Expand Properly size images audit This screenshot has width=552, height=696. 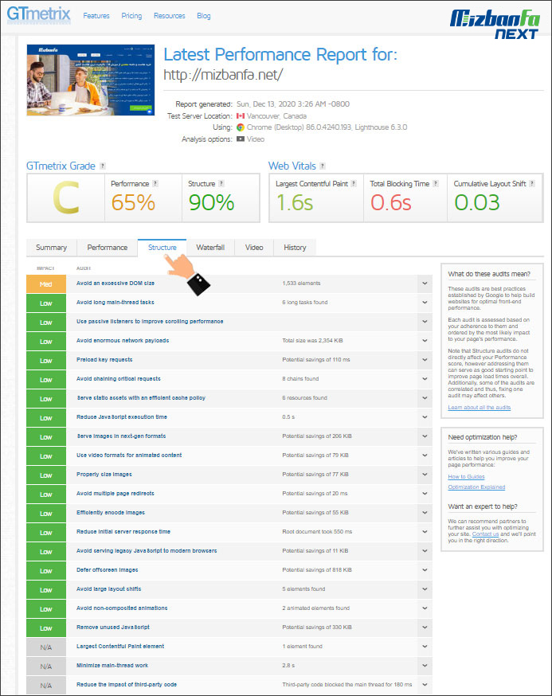point(425,474)
